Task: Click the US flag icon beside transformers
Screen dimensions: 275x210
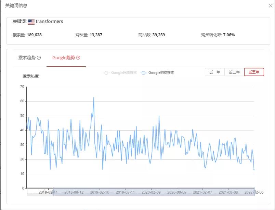Action: 31,22
